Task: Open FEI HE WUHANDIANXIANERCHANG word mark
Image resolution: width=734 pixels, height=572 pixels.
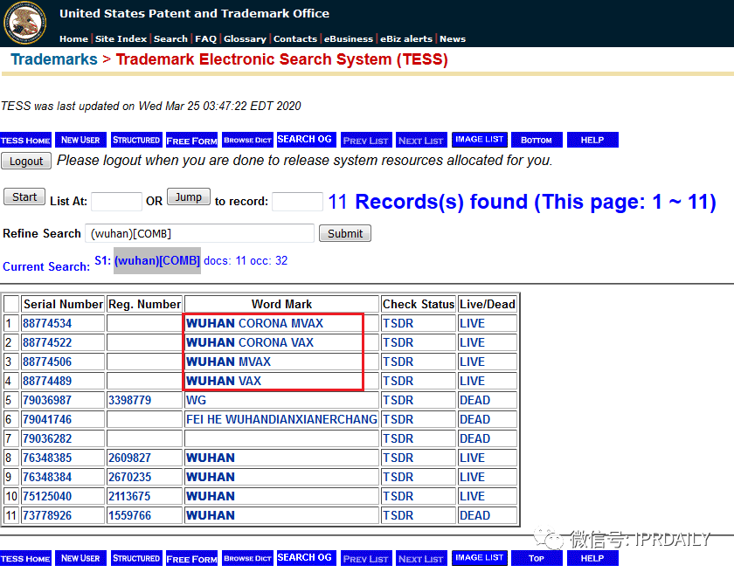Action: (281, 419)
